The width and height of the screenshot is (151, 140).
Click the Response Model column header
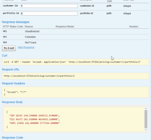(x=64, y=26)
